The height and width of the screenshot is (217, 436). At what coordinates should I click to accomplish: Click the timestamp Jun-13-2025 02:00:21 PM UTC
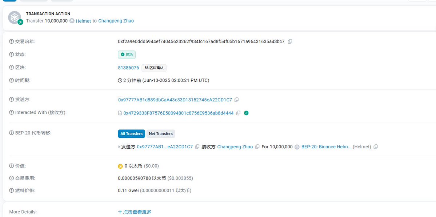click(176, 81)
